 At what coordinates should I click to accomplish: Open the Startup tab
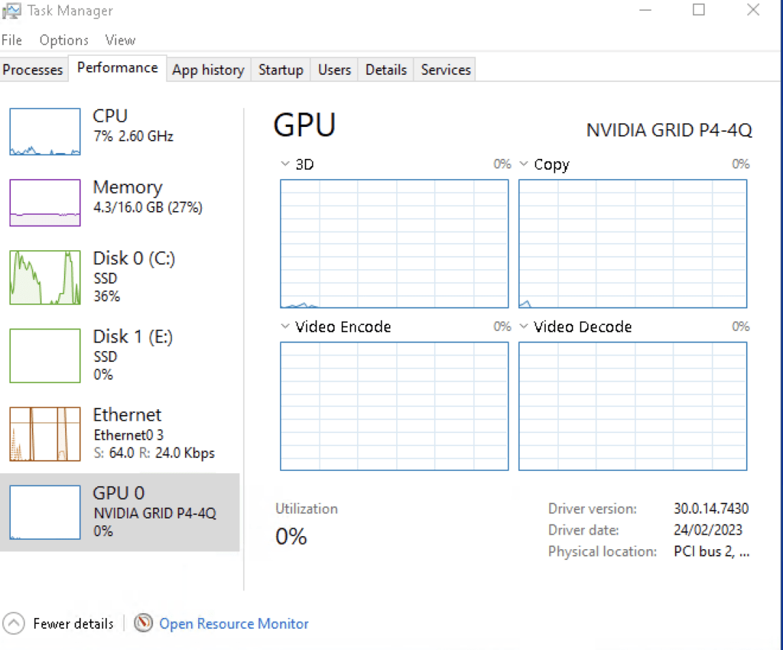pos(281,70)
